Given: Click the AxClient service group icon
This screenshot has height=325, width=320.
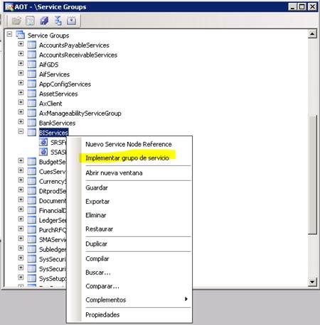Looking at the screenshot, I should 32,104.
